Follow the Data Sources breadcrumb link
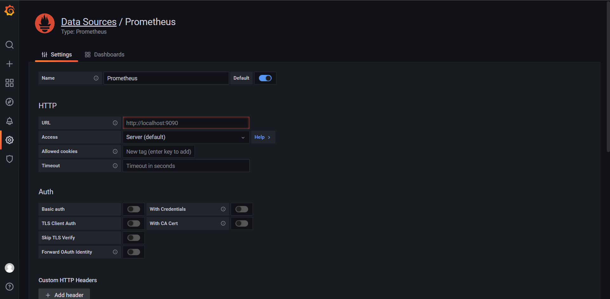610x299 pixels. click(89, 22)
